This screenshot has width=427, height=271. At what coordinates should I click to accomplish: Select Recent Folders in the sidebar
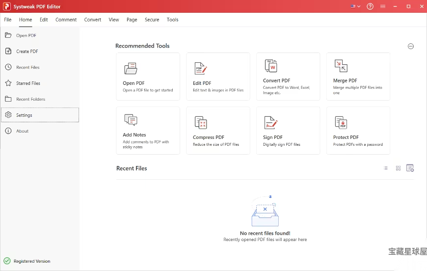(30, 99)
